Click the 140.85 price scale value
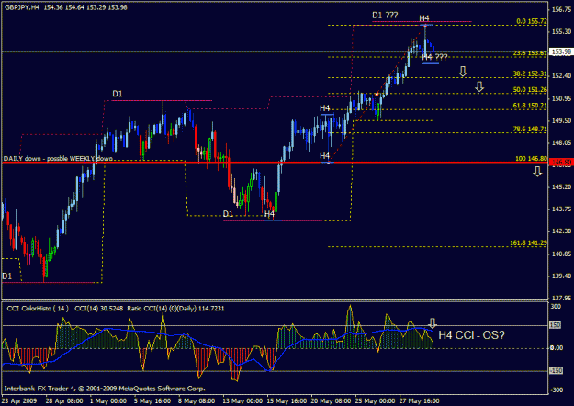The width and height of the screenshot is (574, 406). pyautogui.click(x=561, y=254)
